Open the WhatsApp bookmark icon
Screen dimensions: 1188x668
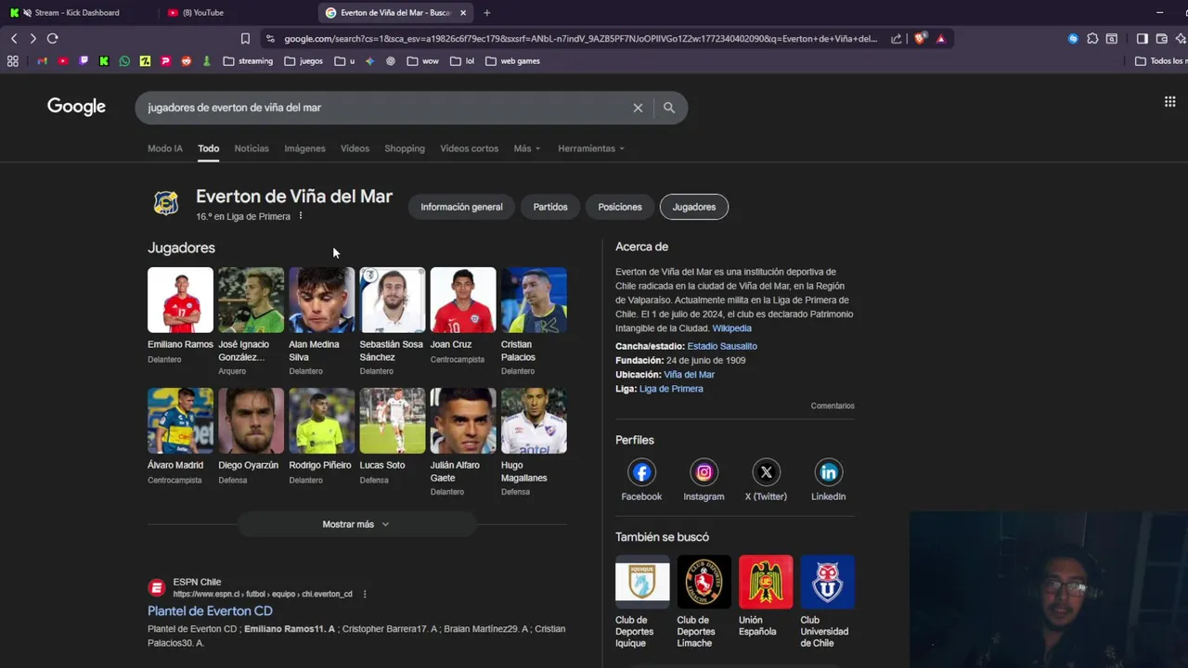click(124, 61)
